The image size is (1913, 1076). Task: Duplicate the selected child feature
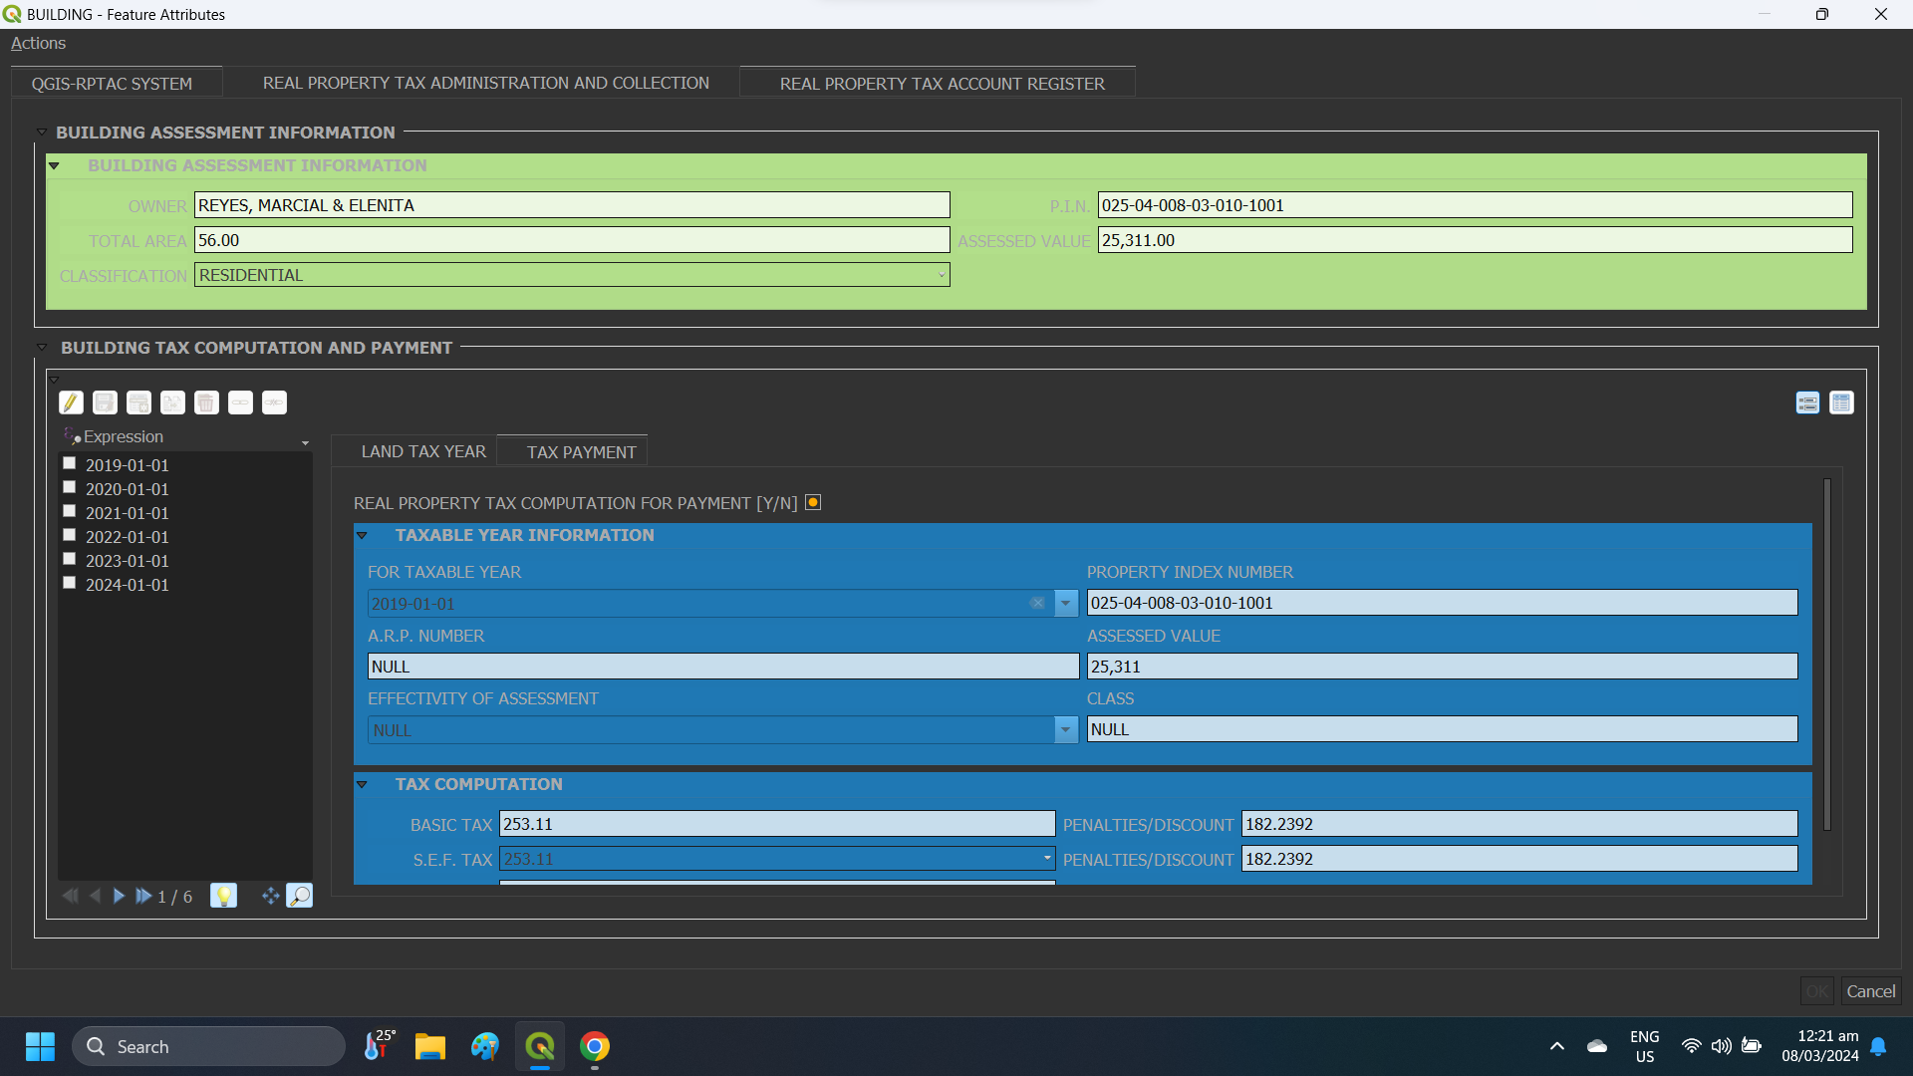172,403
